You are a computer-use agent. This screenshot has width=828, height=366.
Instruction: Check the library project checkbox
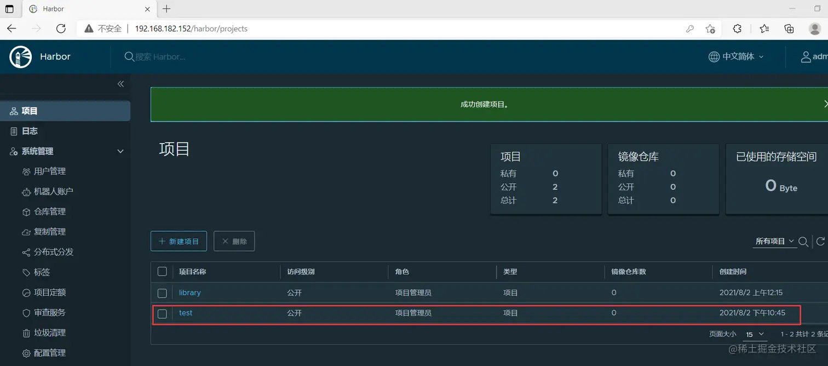pos(162,293)
